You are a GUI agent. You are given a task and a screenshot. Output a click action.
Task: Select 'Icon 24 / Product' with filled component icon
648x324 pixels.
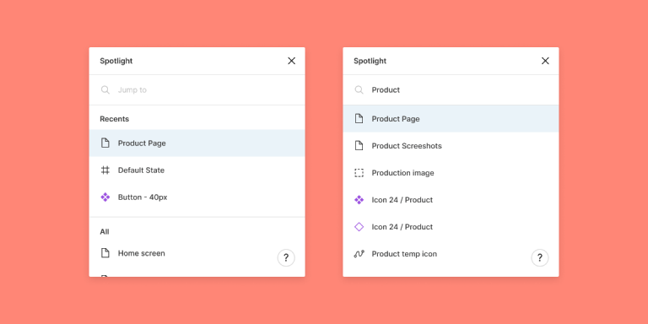tap(451, 200)
